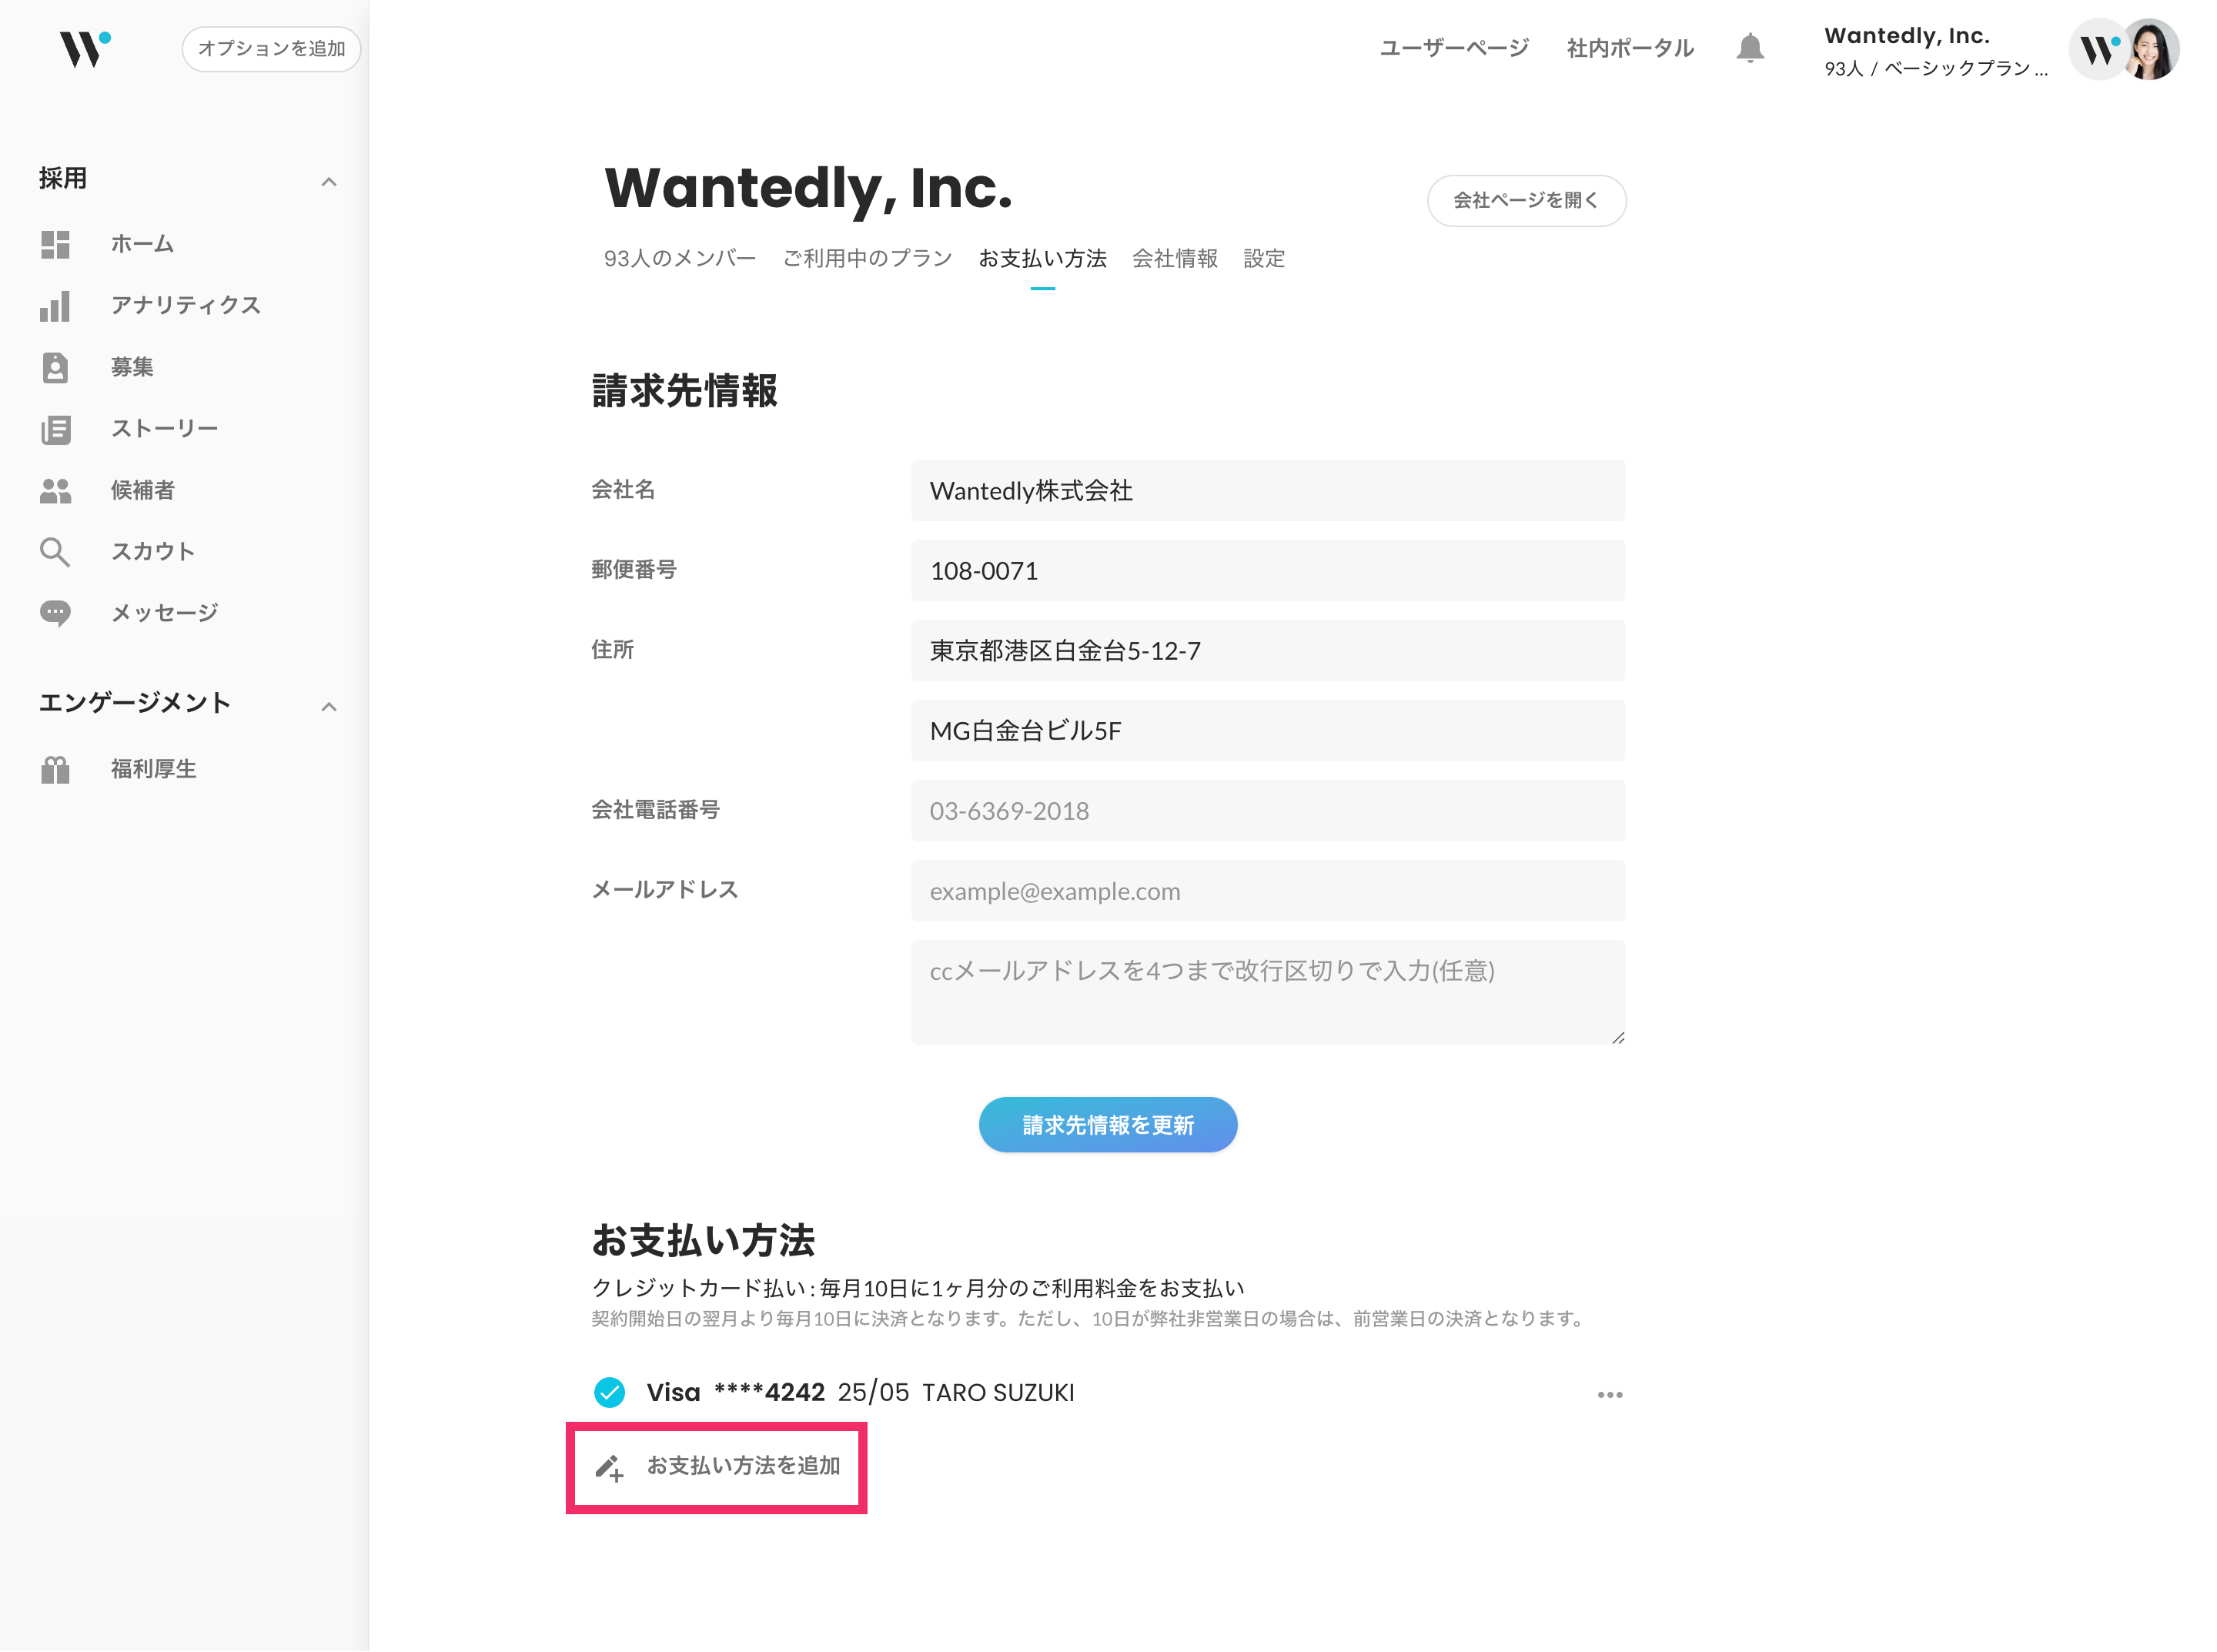Open 募集 in the sidebar
The image size is (2217, 1652).
click(132, 367)
